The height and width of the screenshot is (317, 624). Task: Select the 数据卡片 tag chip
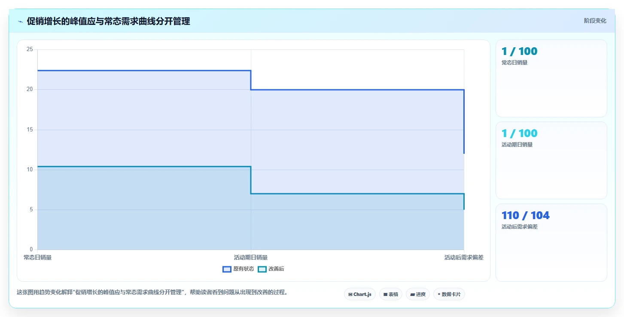point(449,294)
